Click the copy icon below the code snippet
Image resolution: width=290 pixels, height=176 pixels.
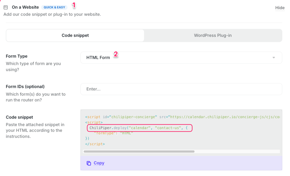89,163
